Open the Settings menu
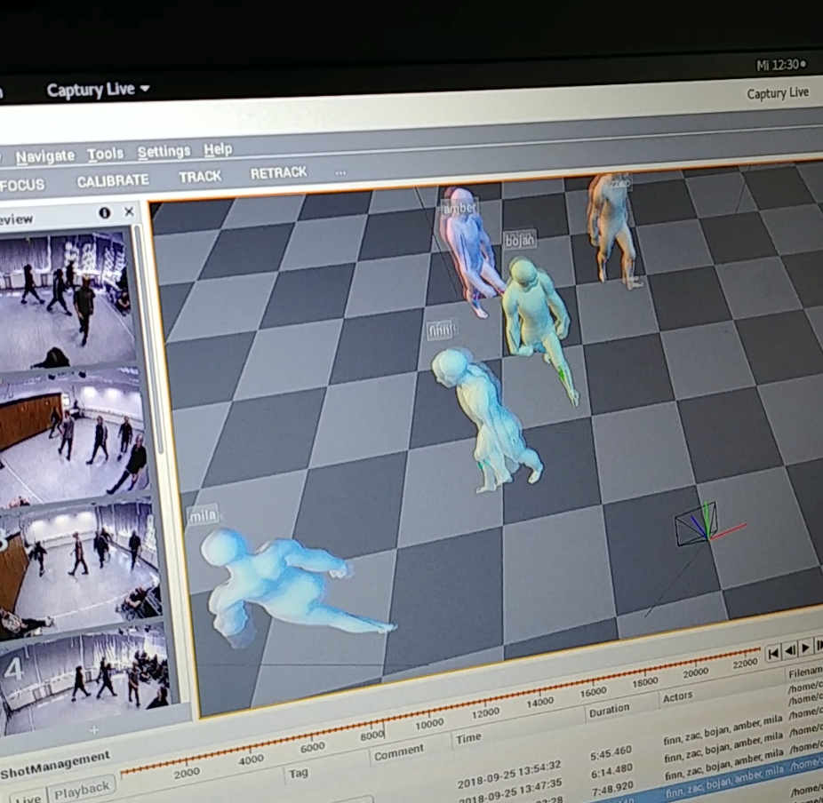Viewport: 823px width, 803px height. pos(164,152)
